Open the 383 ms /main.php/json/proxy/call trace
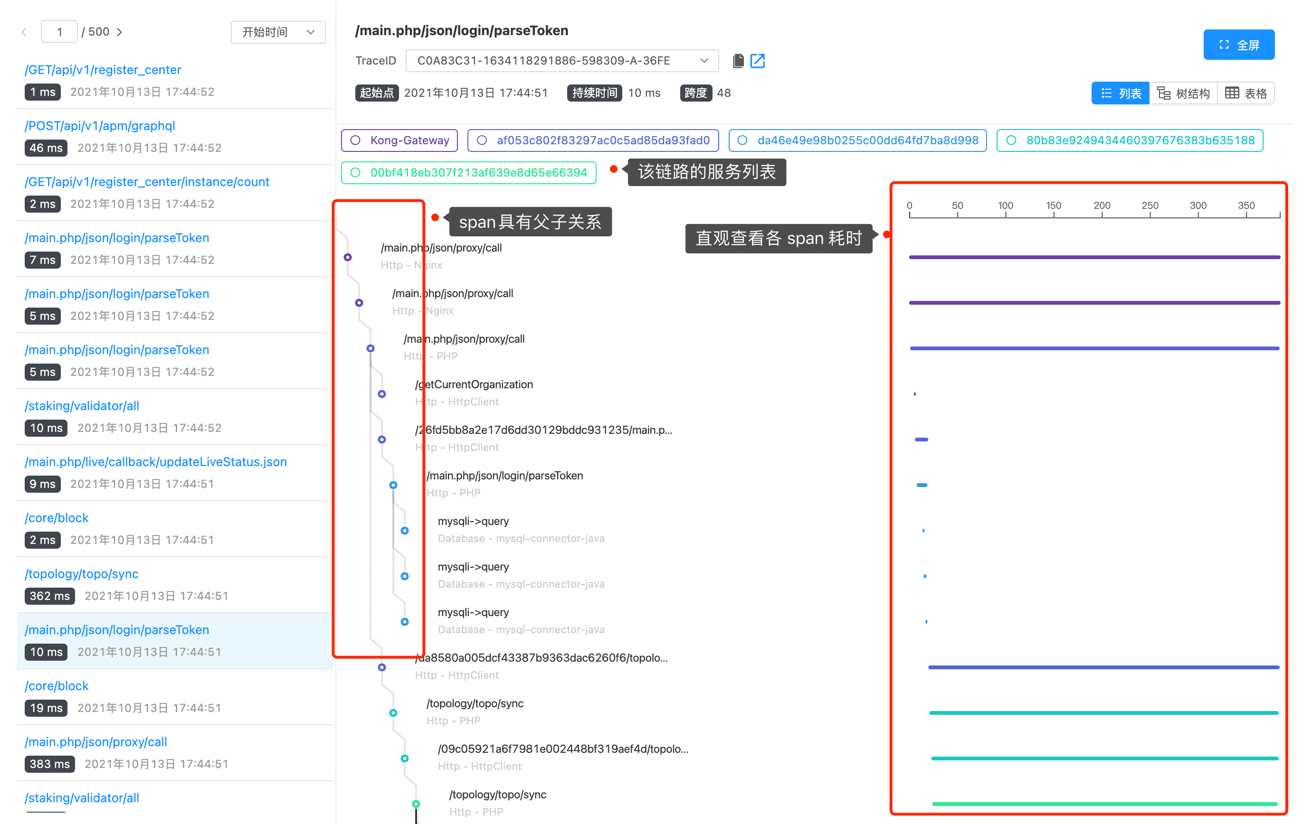1312x824 pixels. pos(96,742)
